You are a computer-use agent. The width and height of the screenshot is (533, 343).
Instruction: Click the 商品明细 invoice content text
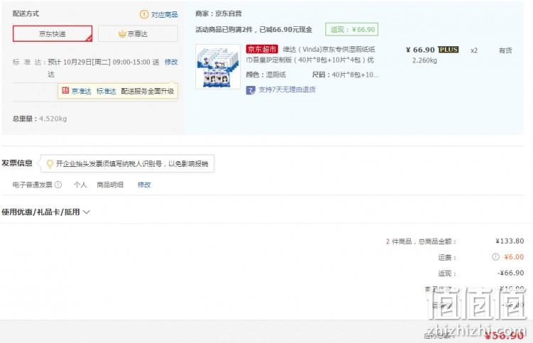click(110, 185)
